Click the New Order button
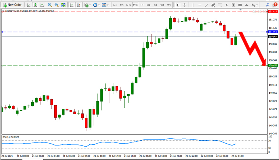This screenshot has width=279, height=160. (x=12, y=5)
